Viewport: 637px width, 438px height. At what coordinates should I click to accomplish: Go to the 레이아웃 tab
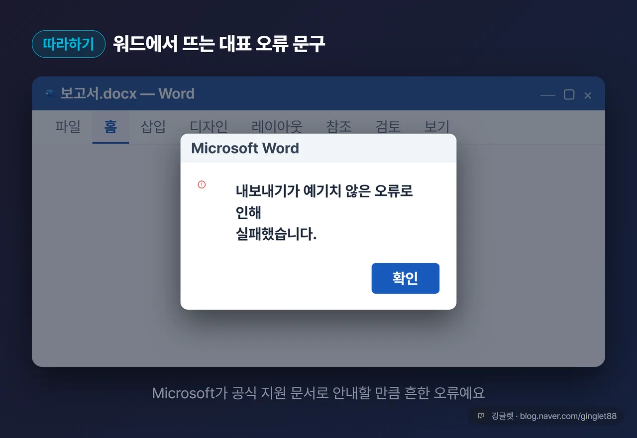[277, 127]
